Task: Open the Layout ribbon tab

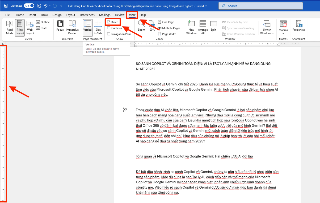Action: 71,15
